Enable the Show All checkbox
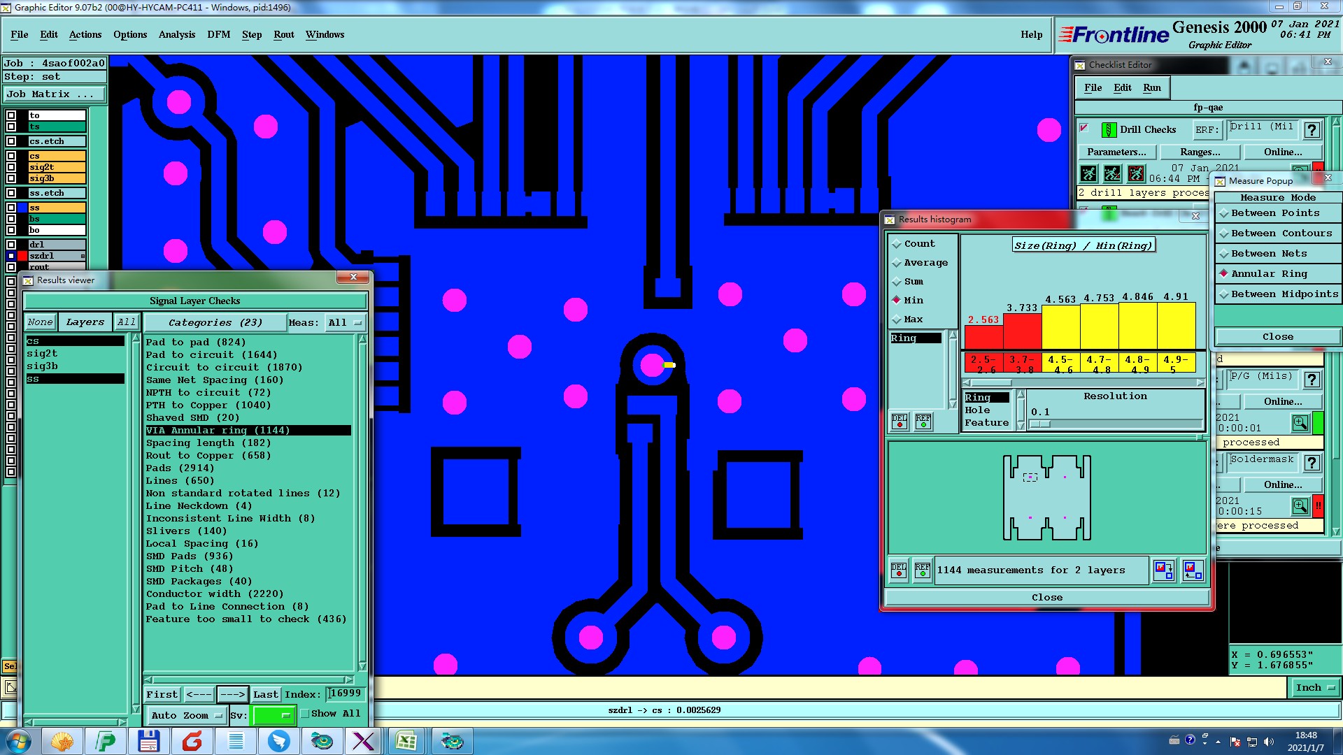This screenshot has width=1343, height=755. 305,714
